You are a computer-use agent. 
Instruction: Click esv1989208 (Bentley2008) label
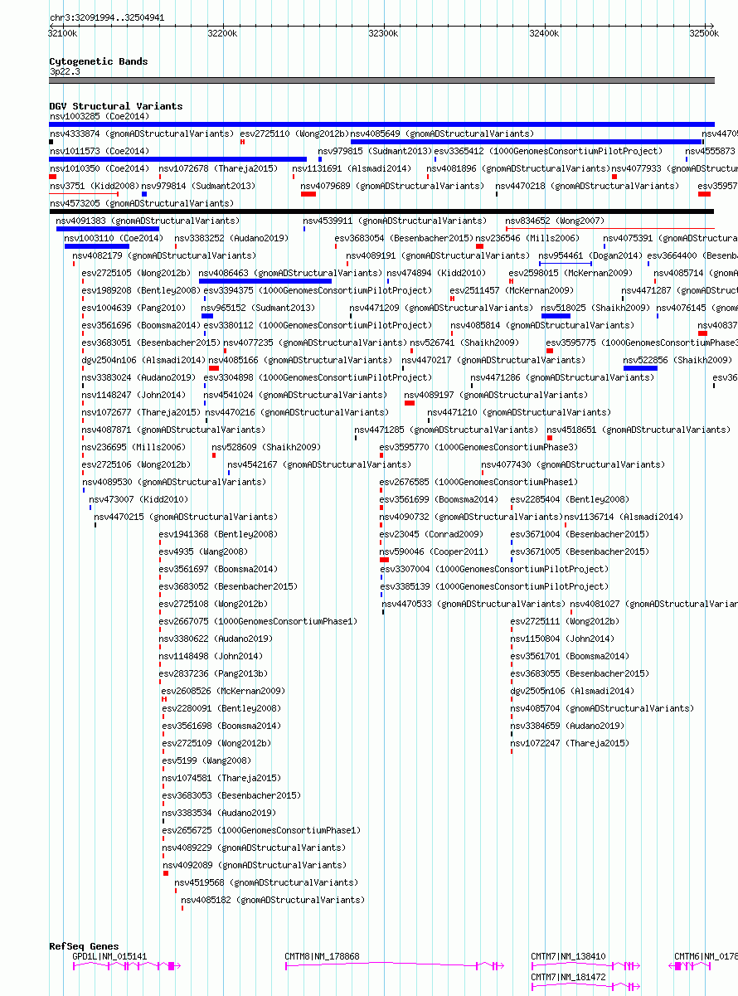(140, 290)
